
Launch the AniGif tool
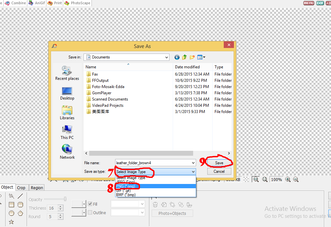(x=36, y=3)
